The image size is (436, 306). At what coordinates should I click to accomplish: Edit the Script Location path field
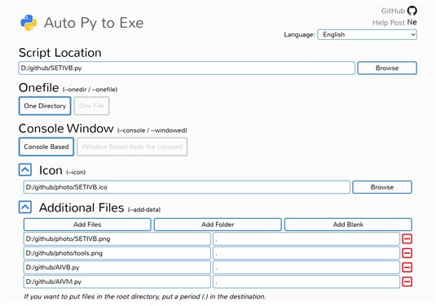click(187, 68)
